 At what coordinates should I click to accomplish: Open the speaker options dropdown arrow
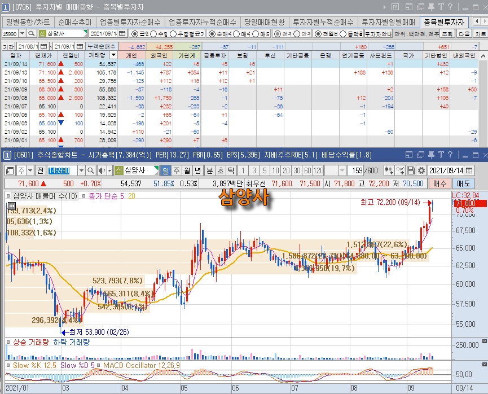point(109,170)
